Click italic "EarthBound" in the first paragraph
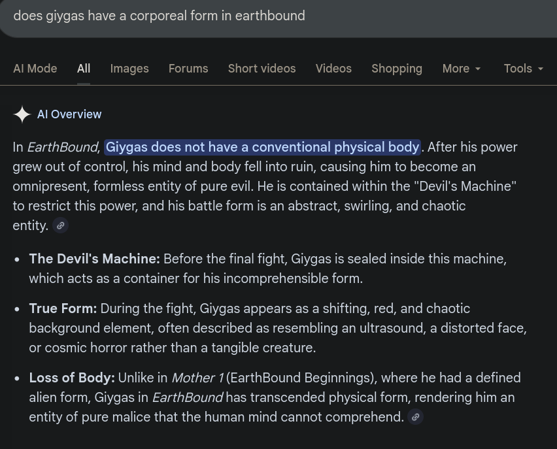 62,147
